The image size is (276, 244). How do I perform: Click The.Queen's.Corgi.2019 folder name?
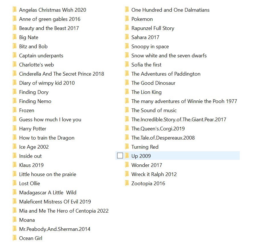coord(158,129)
